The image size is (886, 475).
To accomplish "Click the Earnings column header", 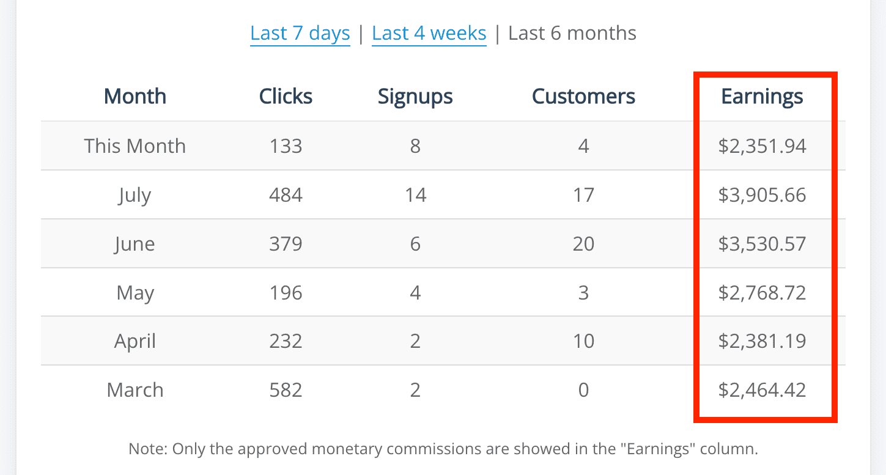I will pyautogui.click(x=762, y=96).
